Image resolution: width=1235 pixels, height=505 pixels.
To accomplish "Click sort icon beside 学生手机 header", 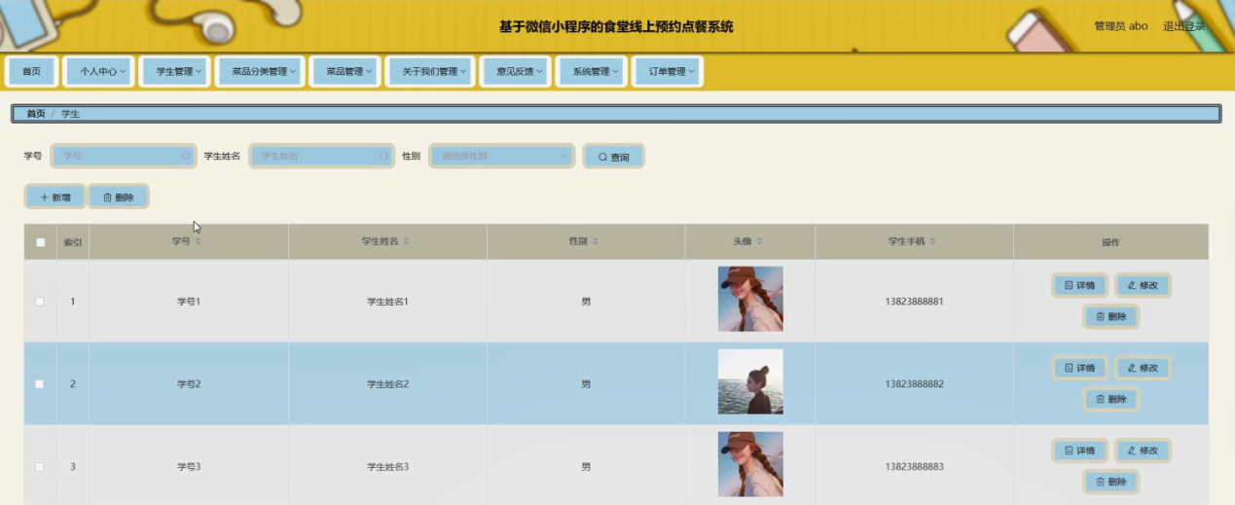I will 933,241.
